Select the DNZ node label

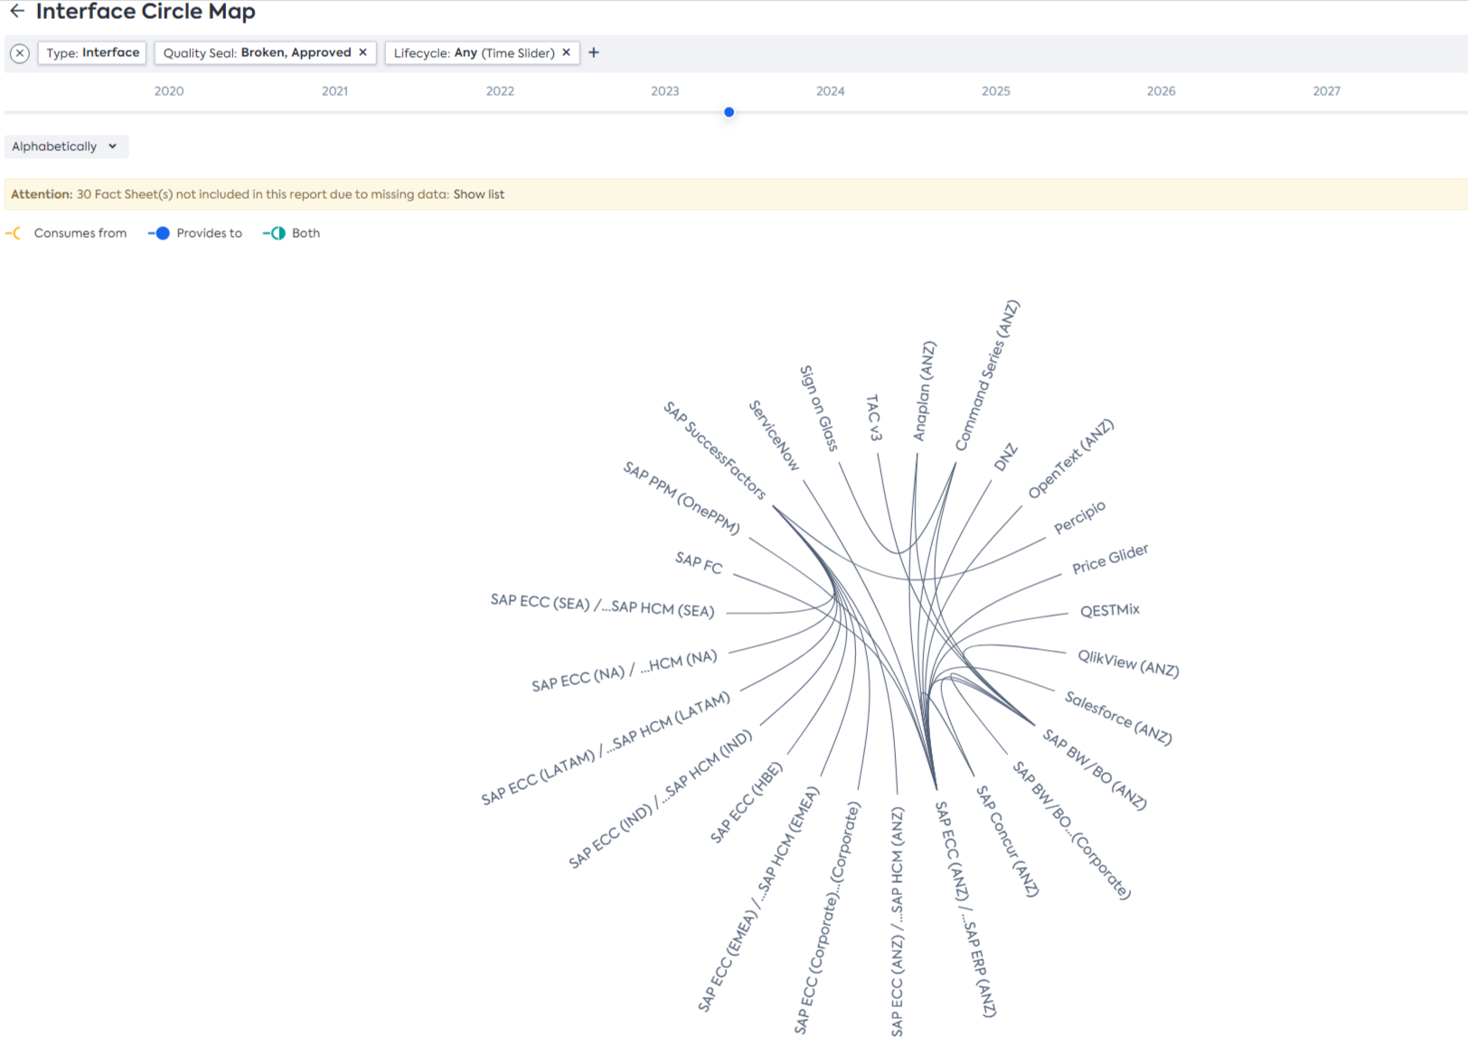pos(1005,457)
